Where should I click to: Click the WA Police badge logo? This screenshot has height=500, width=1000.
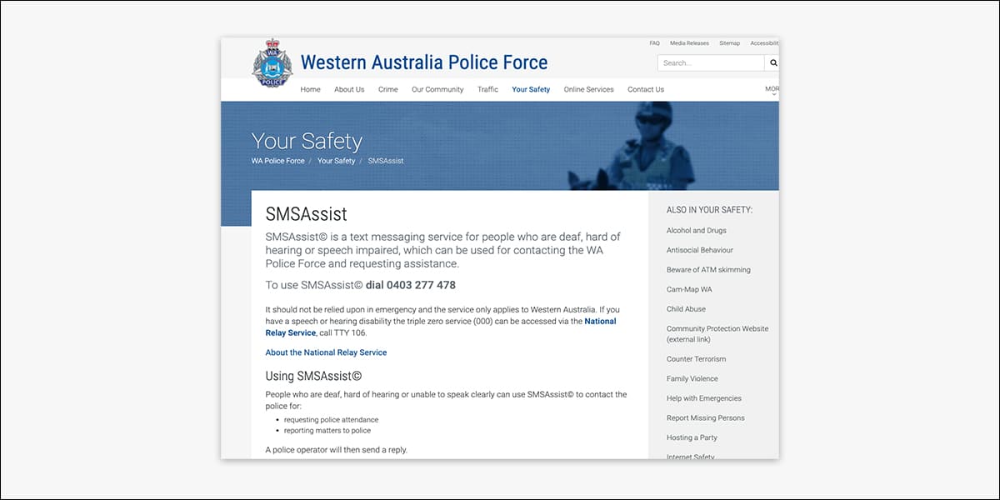(272, 62)
